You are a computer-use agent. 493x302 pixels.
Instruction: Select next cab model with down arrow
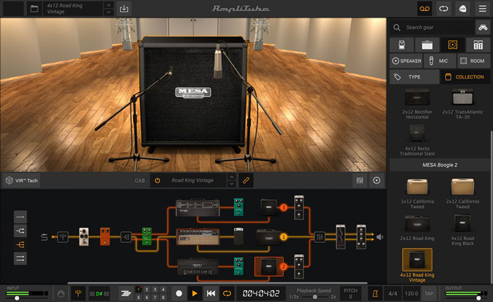232,184
